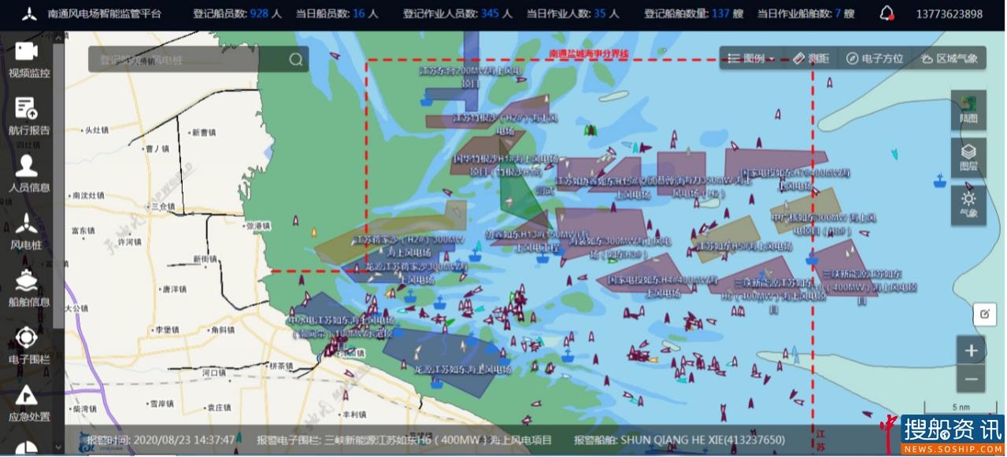Open the 航行报告 navigation report section

(x=28, y=116)
